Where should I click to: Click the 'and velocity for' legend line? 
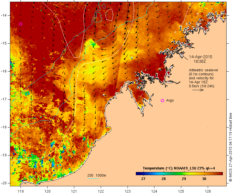[x=201, y=78]
